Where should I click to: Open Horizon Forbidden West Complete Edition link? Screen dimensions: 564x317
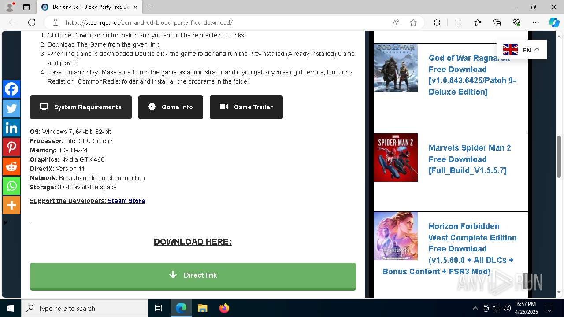click(x=449, y=249)
